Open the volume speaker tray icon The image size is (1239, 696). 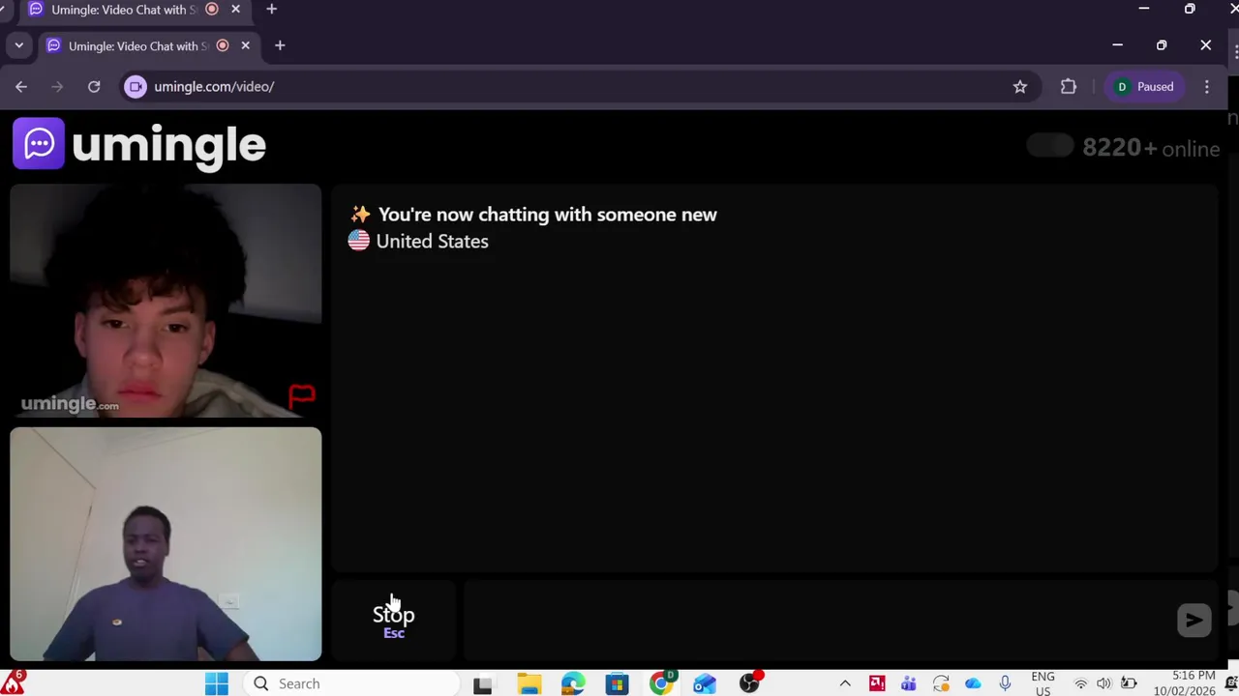pos(1103,684)
